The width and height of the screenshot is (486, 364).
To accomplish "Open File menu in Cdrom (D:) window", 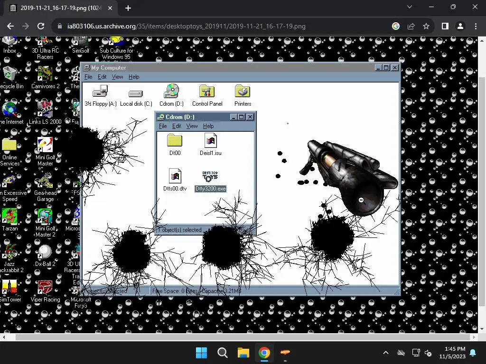I will [x=163, y=126].
